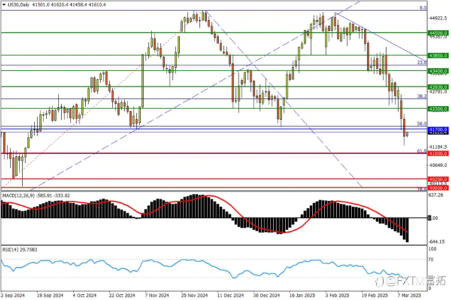Click the Fibonacci 61.8 level label
Screen dimensions: 451x300
422,151
